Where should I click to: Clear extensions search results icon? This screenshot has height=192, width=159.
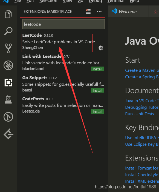tap(88, 12)
